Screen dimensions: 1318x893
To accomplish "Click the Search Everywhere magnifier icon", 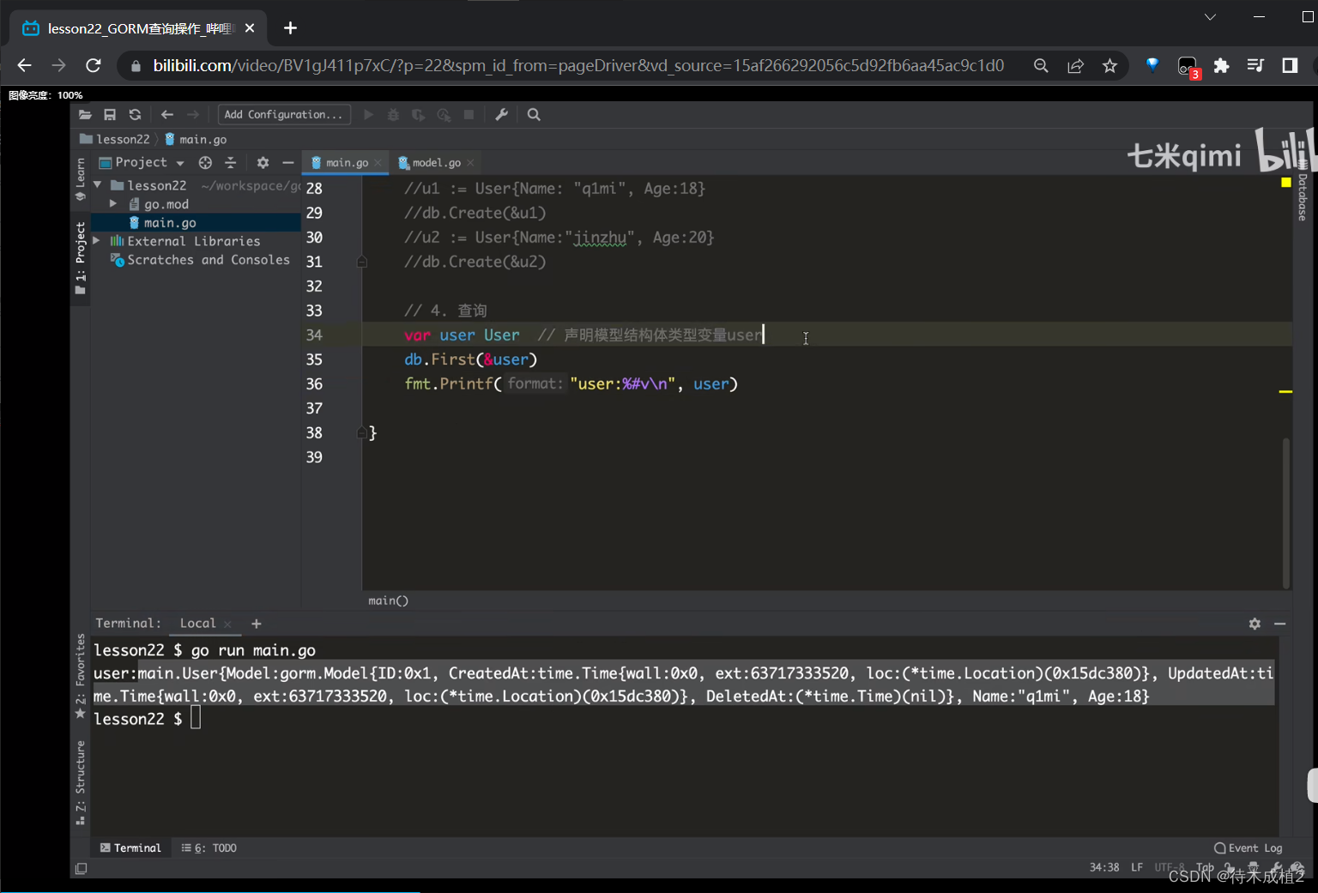I will pyautogui.click(x=534, y=115).
